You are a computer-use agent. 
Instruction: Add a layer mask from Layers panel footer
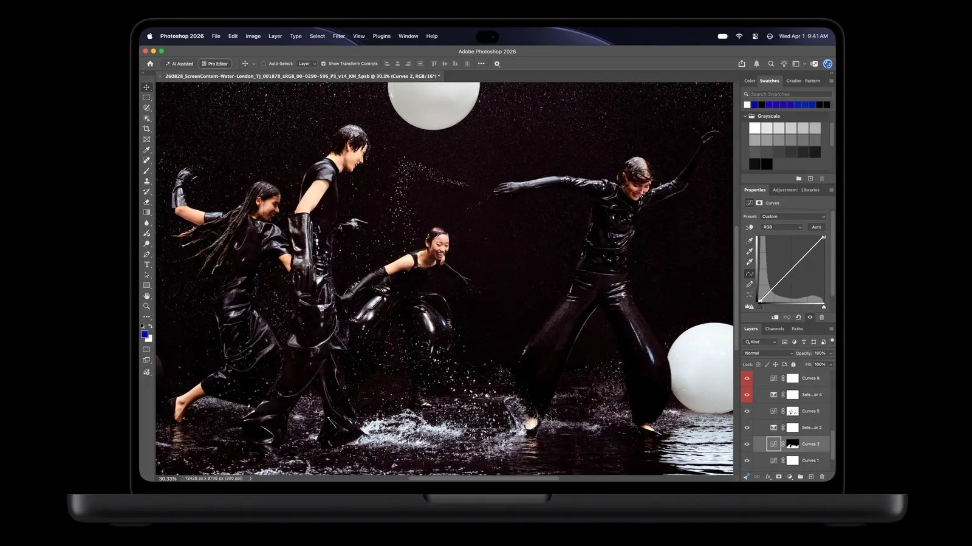(779, 477)
